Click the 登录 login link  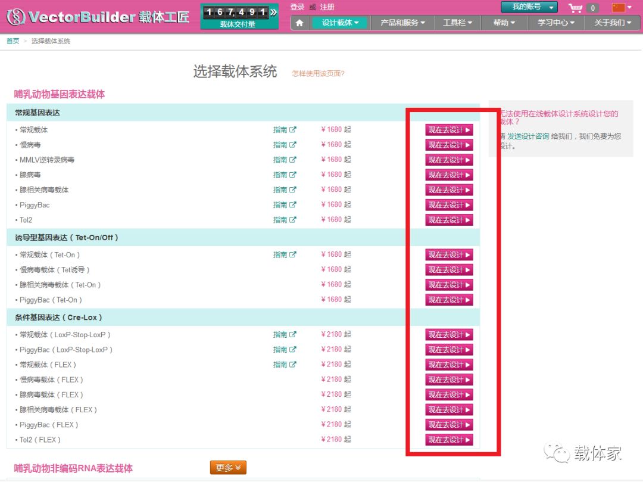point(297,7)
